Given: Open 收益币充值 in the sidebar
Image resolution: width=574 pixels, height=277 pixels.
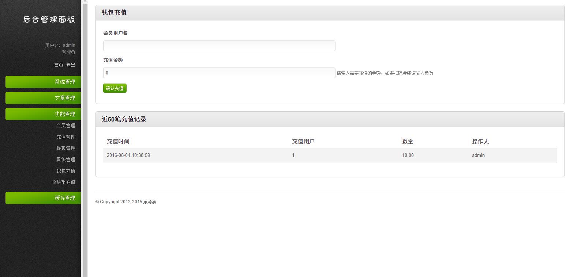Looking at the screenshot, I should coord(63,182).
